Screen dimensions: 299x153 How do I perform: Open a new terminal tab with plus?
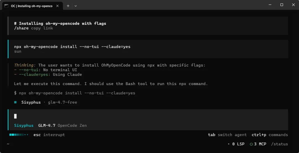coord(68,6)
